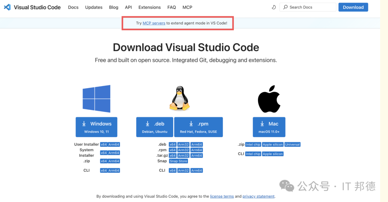Click the blue Windows logo image
This screenshot has height=202, width=388.
coord(97,99)
